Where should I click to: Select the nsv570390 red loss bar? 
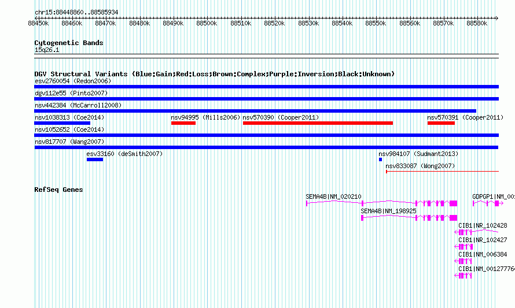(318, 123)
